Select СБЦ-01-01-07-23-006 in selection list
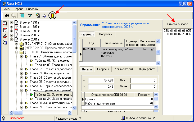 click(177, 34)
